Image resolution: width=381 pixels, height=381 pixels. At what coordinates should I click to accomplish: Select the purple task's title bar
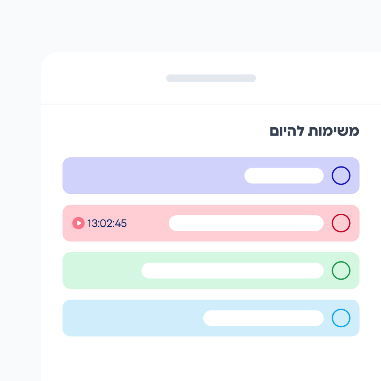click(284, 176)
